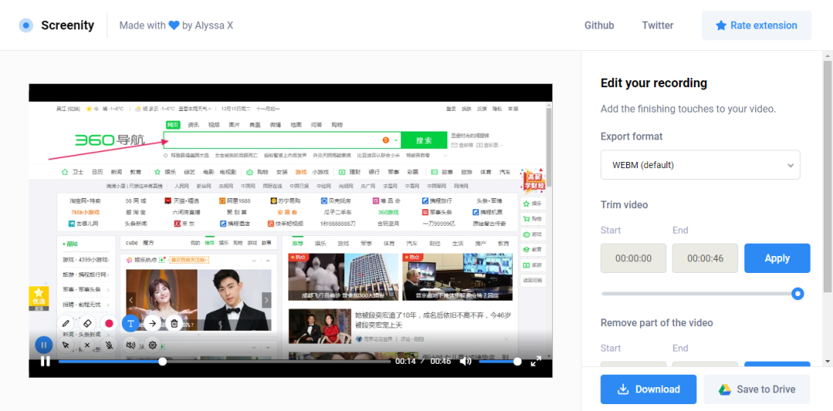Click the blue heart icon in header
The image size is (833, 411).
pos(174,25)
